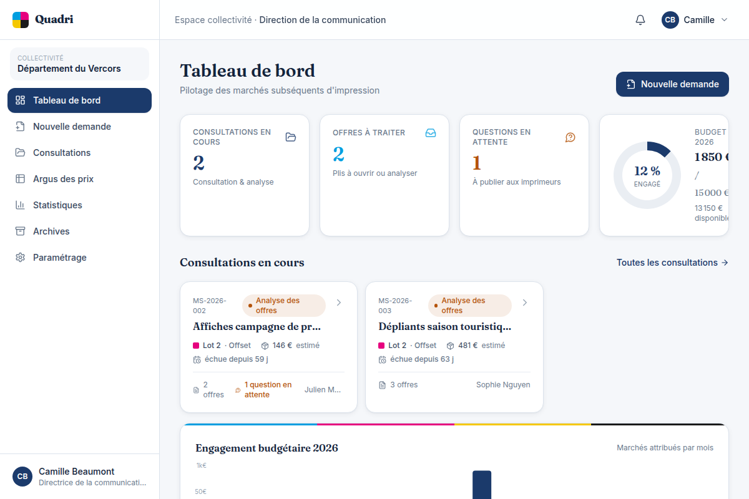Click Marchés attribués par mois label
The width and height of the screenshot is (749, 499).
coord(665,448)
